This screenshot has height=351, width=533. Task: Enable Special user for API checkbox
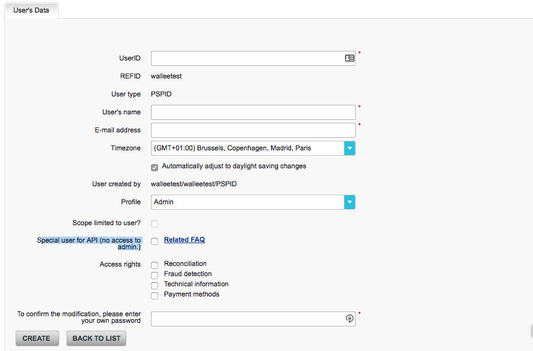click(x=155, y=241)
